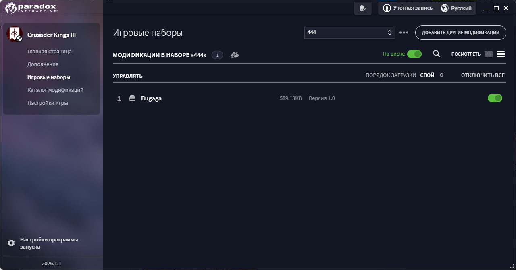Open the notifications bell icon
The image size is (516, 270).
[362, 8]
